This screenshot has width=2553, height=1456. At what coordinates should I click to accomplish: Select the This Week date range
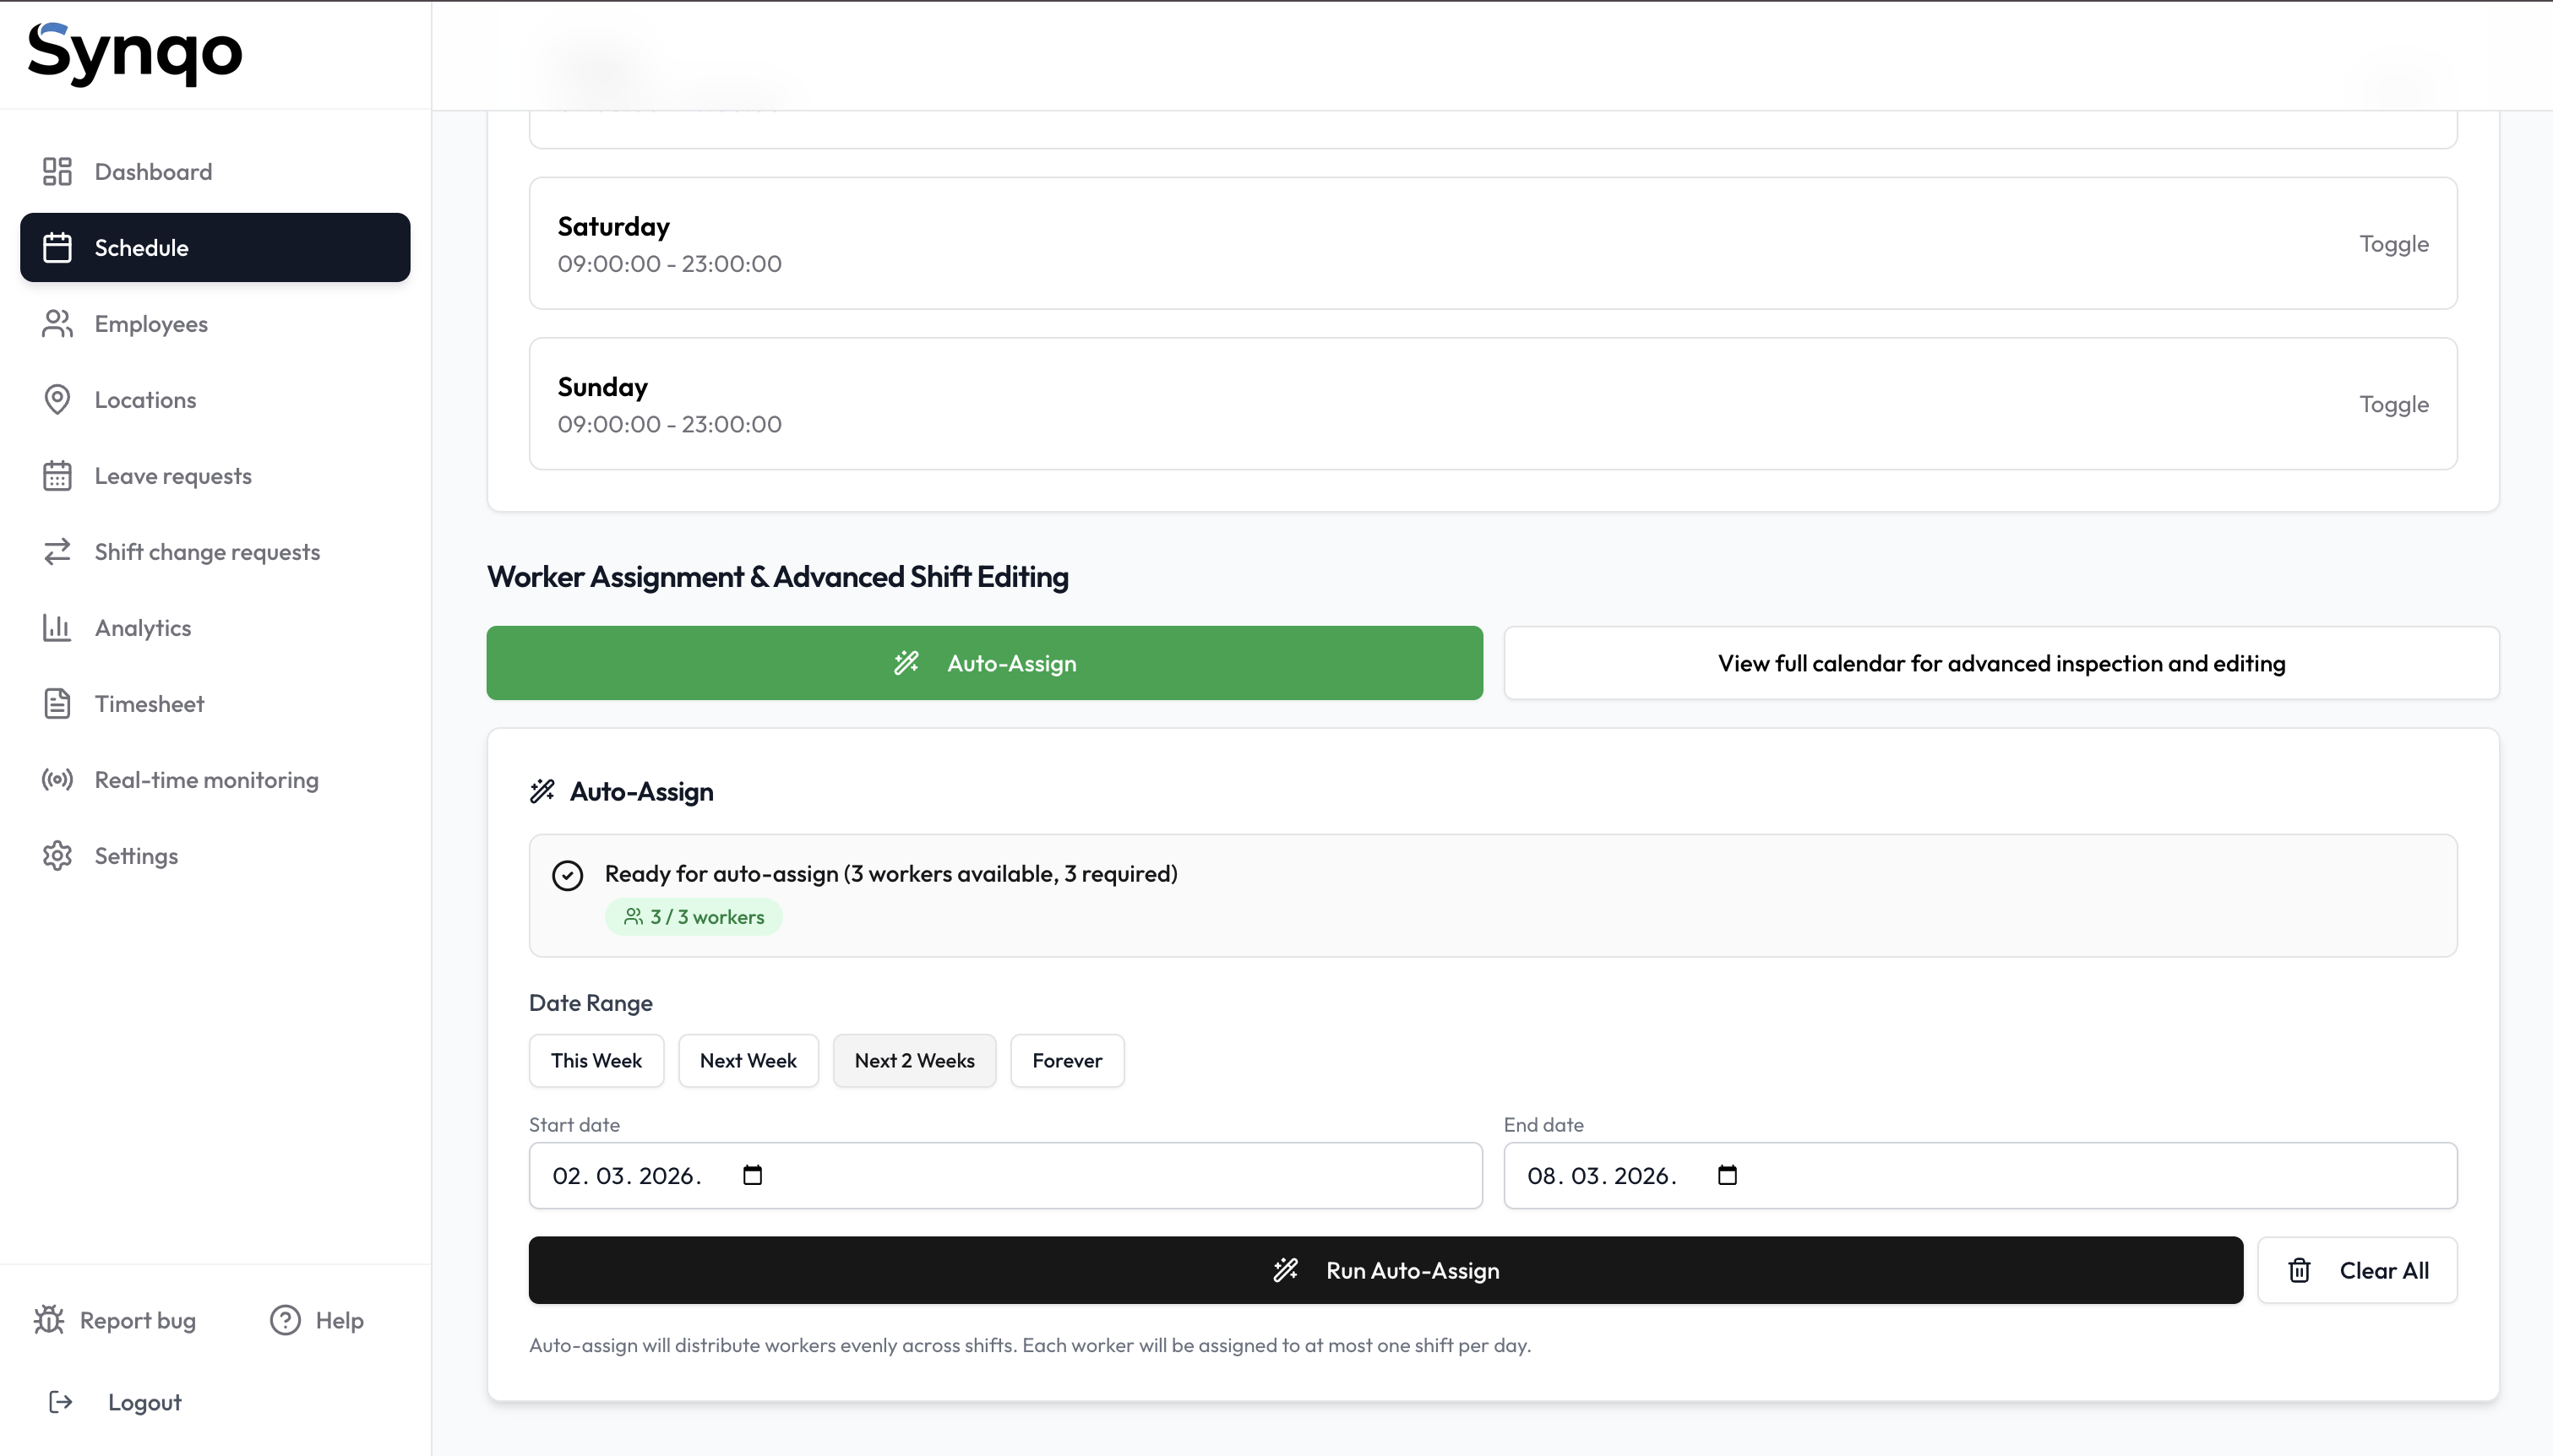(596, 1060)
